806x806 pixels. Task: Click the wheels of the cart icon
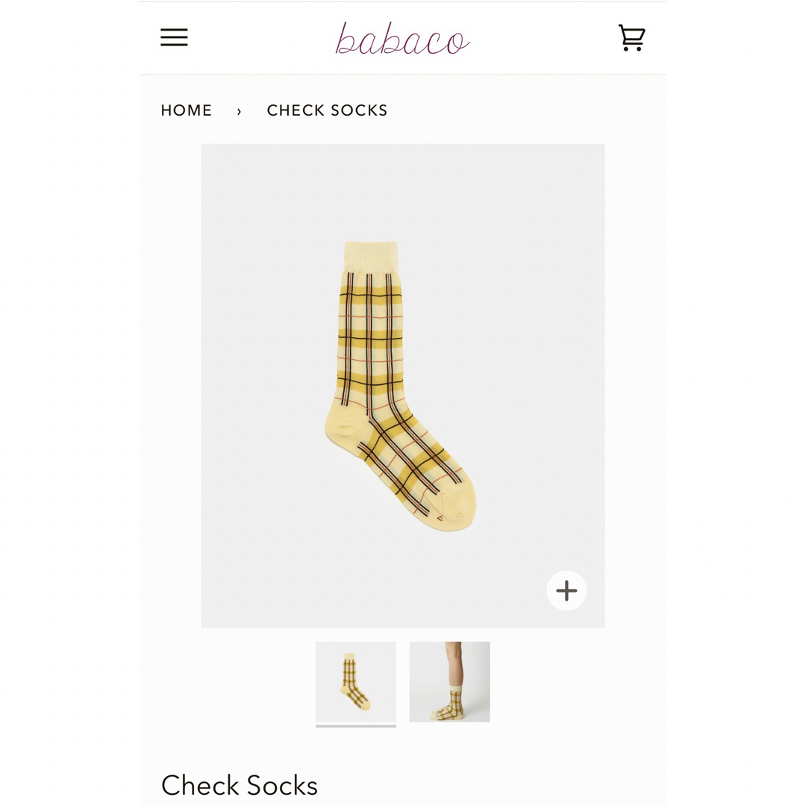click(x=632, y=49)
